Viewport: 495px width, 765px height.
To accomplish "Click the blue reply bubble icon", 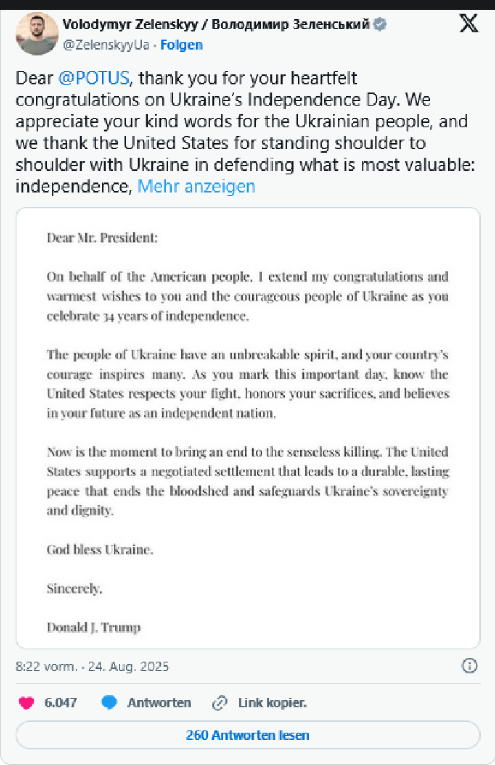I will 110,702.
